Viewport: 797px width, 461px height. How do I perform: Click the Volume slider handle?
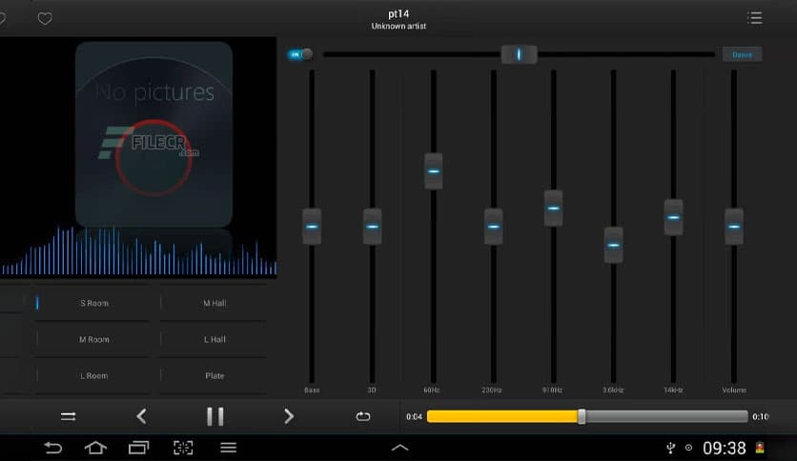point(734,227)
